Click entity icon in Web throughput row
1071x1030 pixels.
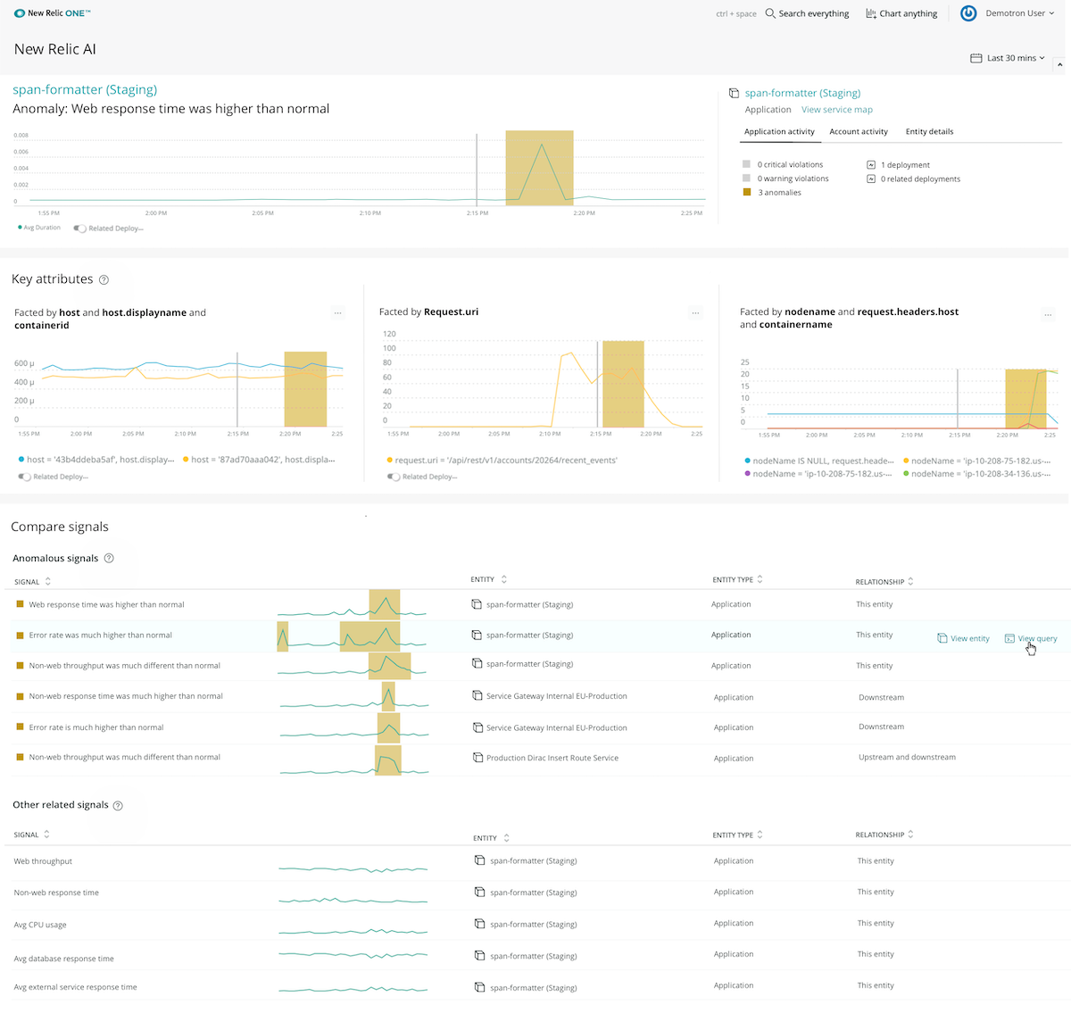480,860
